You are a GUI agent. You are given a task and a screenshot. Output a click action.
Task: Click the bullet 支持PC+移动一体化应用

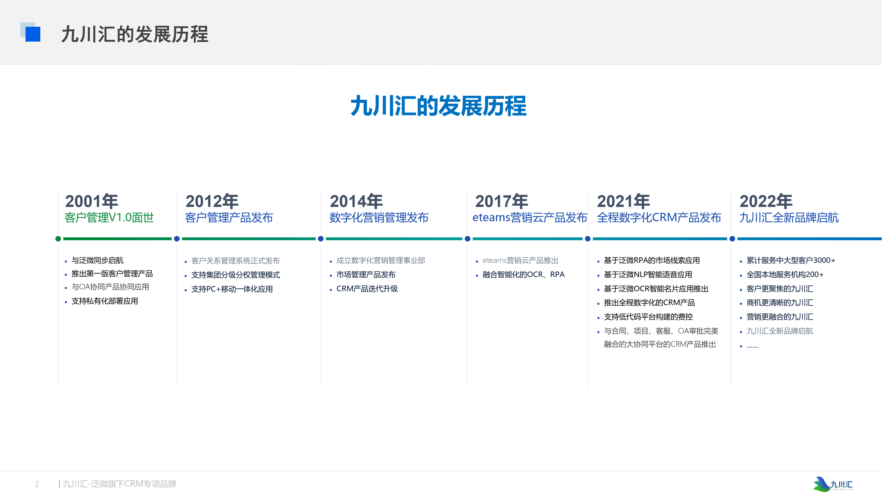pos(232,289)
